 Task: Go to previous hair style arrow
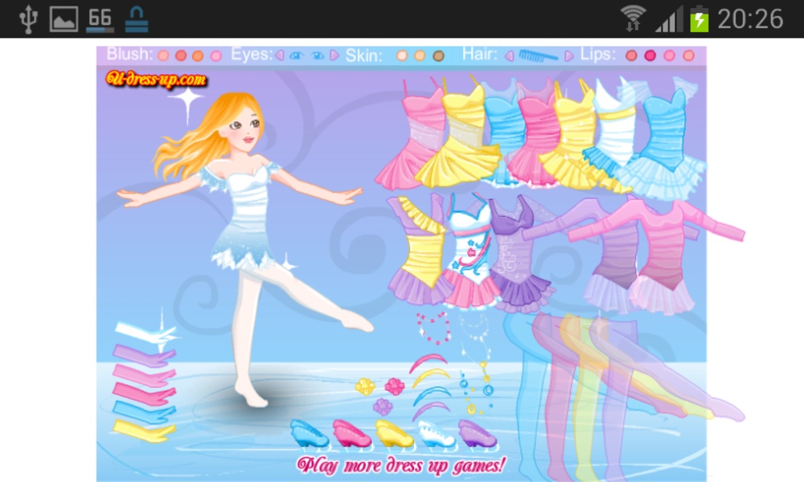tap(509, 56)
